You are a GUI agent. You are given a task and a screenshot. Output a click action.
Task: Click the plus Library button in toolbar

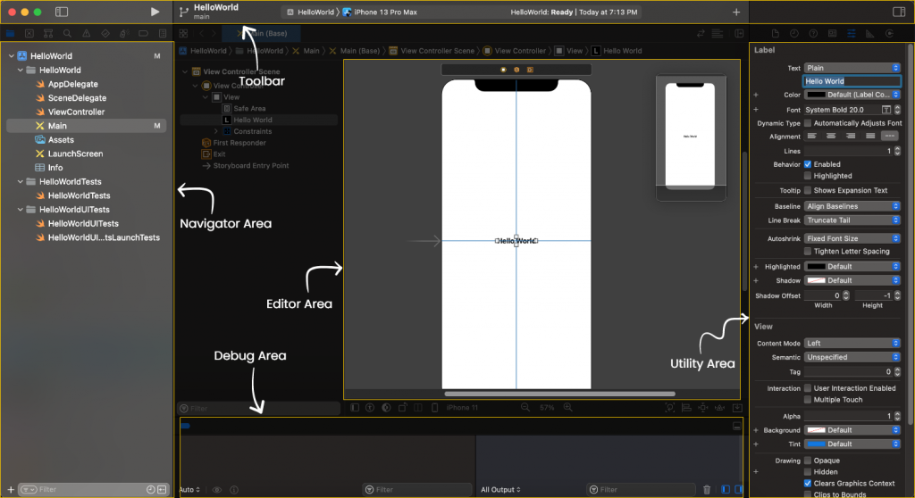click(736, 12)
